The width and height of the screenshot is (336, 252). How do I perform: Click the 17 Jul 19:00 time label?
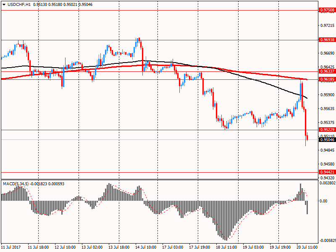click(x=199, y=247)
